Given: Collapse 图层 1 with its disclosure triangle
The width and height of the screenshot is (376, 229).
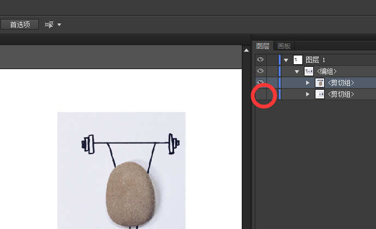Looking at the screenshot, I should click(286, 60).
